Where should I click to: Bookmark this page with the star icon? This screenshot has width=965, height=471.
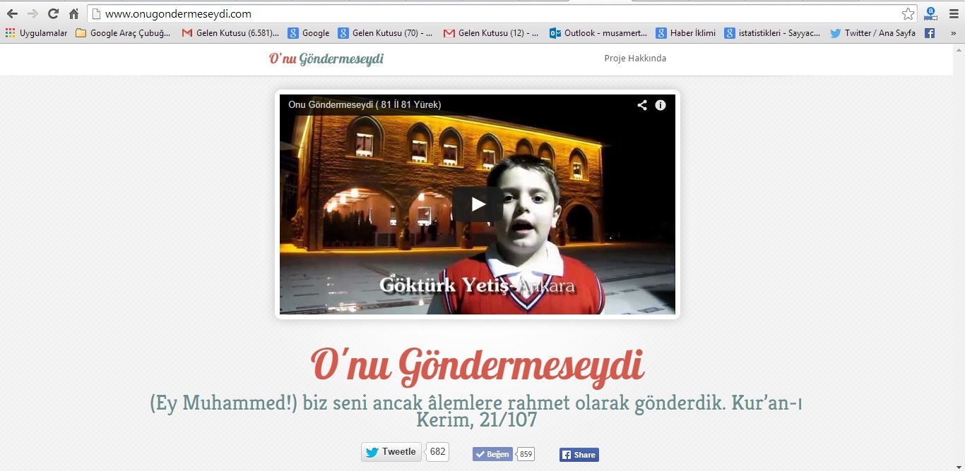pyautogui.click(x=908, y=14)
